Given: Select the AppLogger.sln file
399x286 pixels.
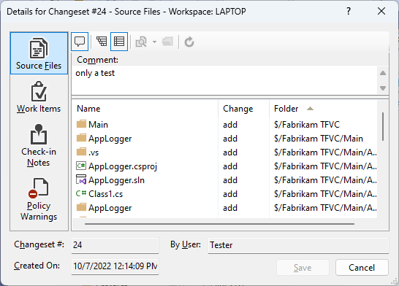Looking at the screenshot, I should tap(224, 180).
